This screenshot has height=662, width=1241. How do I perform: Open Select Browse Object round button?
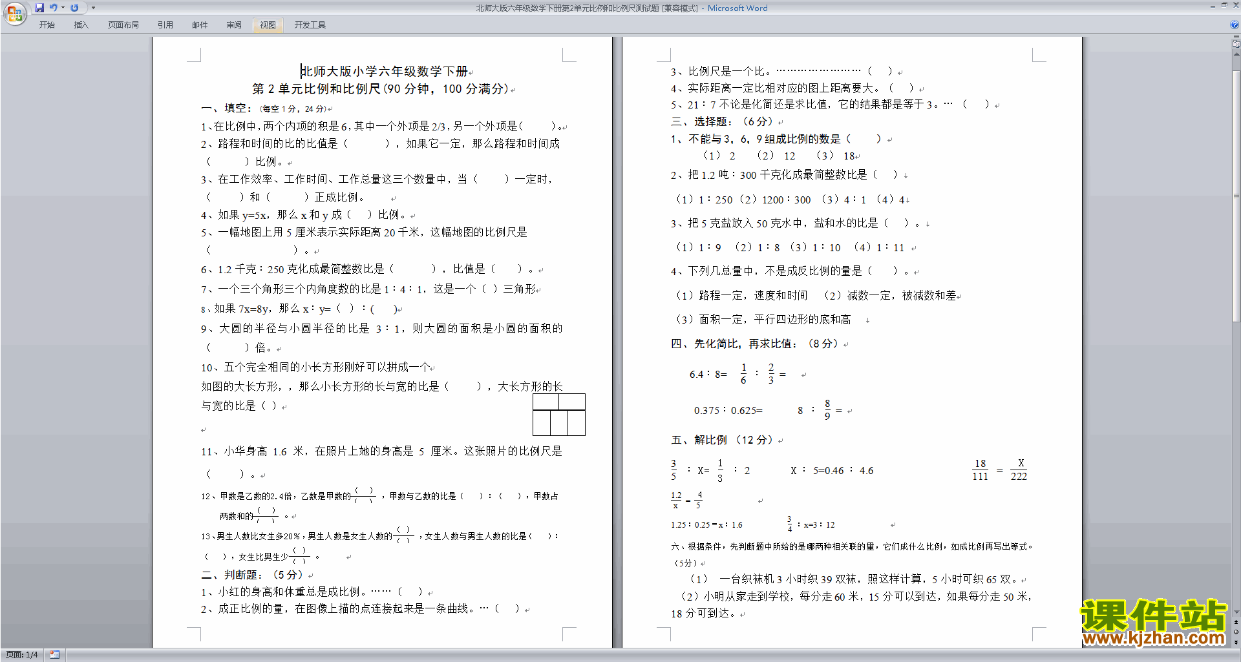pyautogui.click(x=1236, y=632)
